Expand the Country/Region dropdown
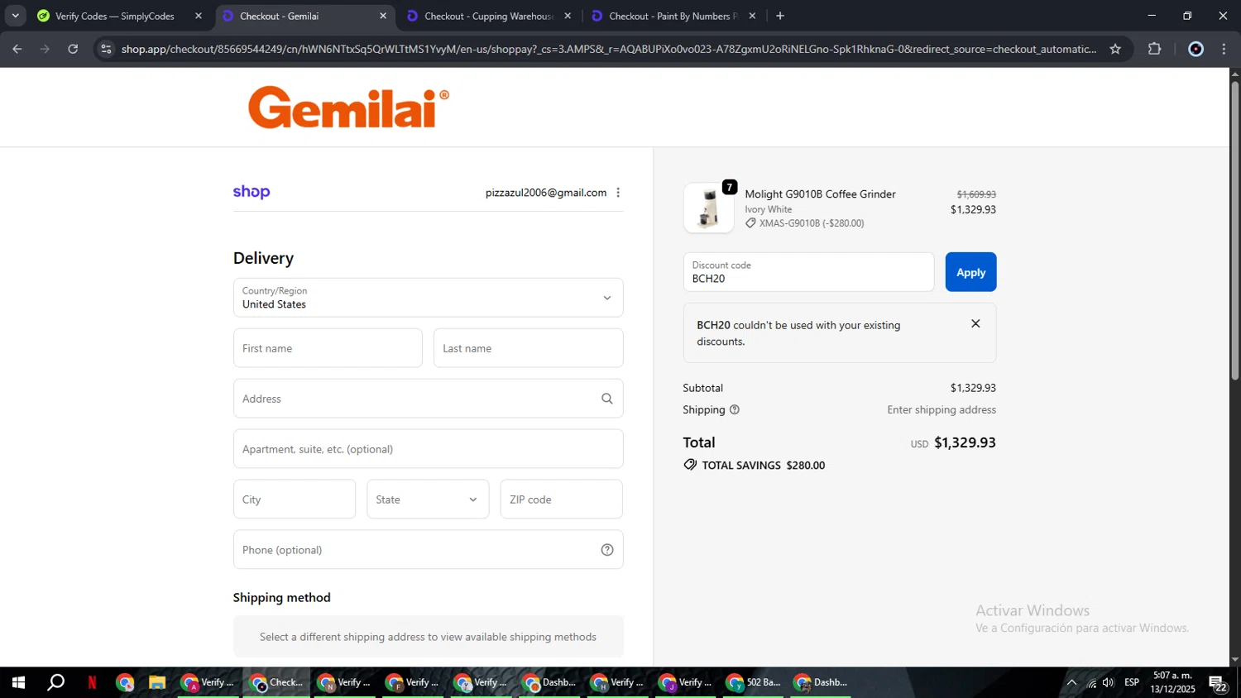Screen dimensions: 1241x698 [428, 298]
